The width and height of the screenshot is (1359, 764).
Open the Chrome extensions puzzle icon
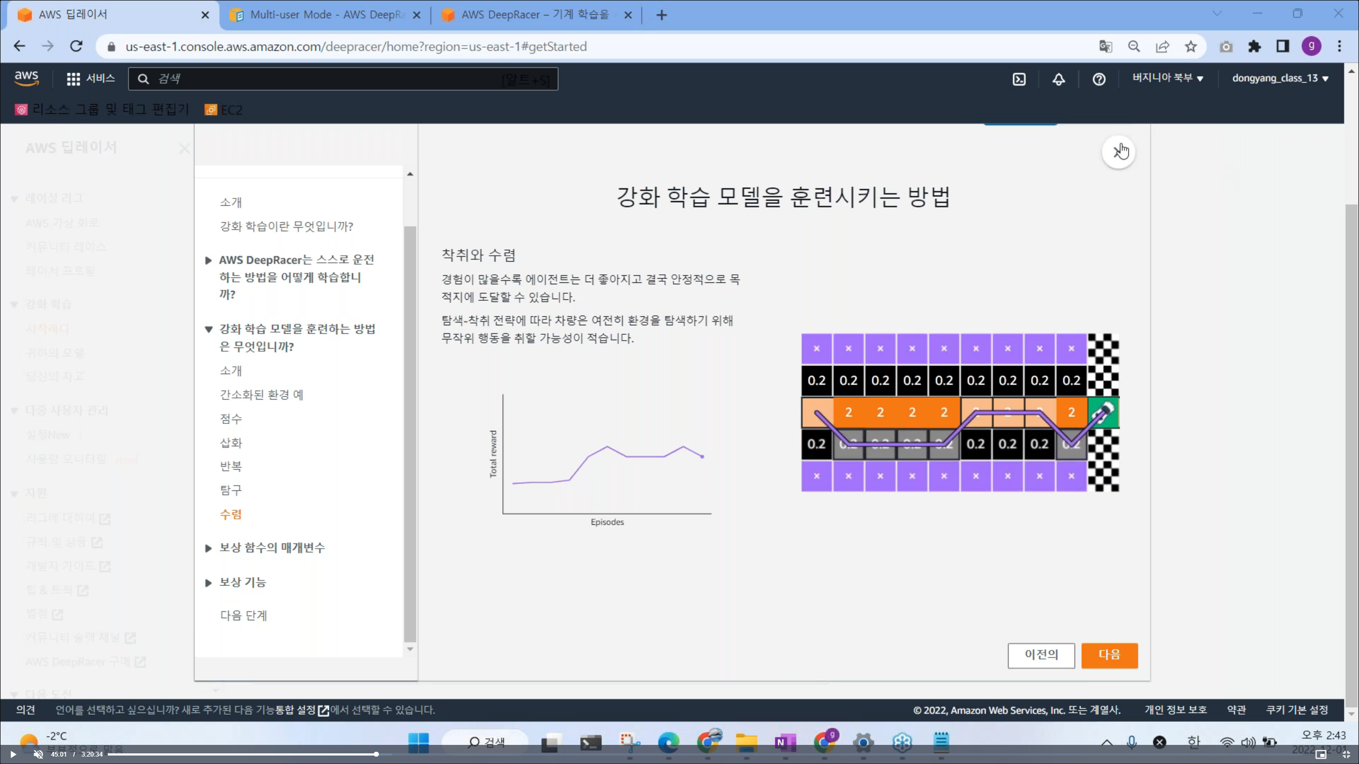tap(1254, 47)
